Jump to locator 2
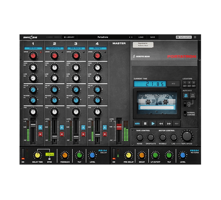221x200 pixels. coord(189,83)
